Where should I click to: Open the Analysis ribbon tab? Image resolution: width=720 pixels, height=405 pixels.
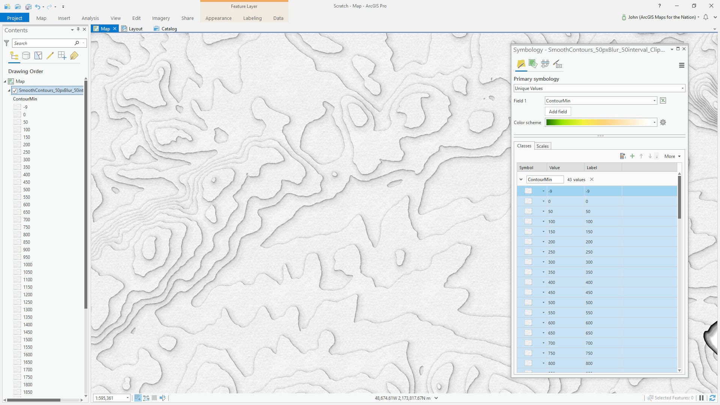coord(90,18)
